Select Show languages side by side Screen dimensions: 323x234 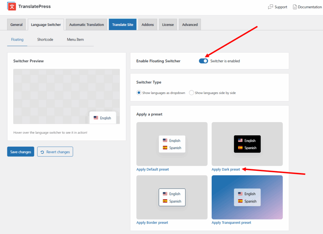click(x=191, y=93)
